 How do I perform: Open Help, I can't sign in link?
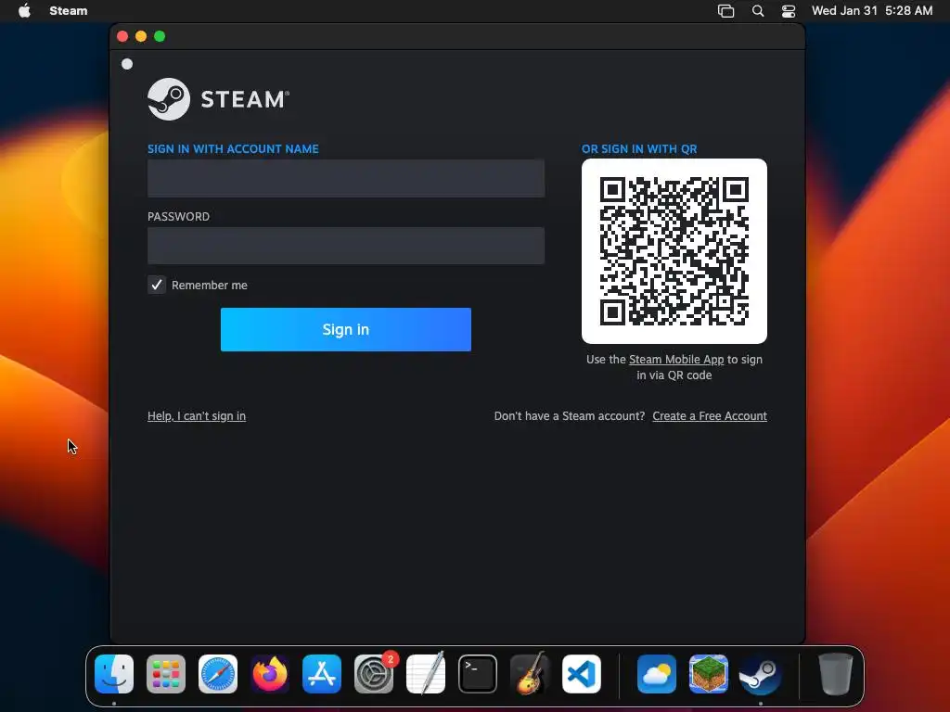(x=197, y=416)
